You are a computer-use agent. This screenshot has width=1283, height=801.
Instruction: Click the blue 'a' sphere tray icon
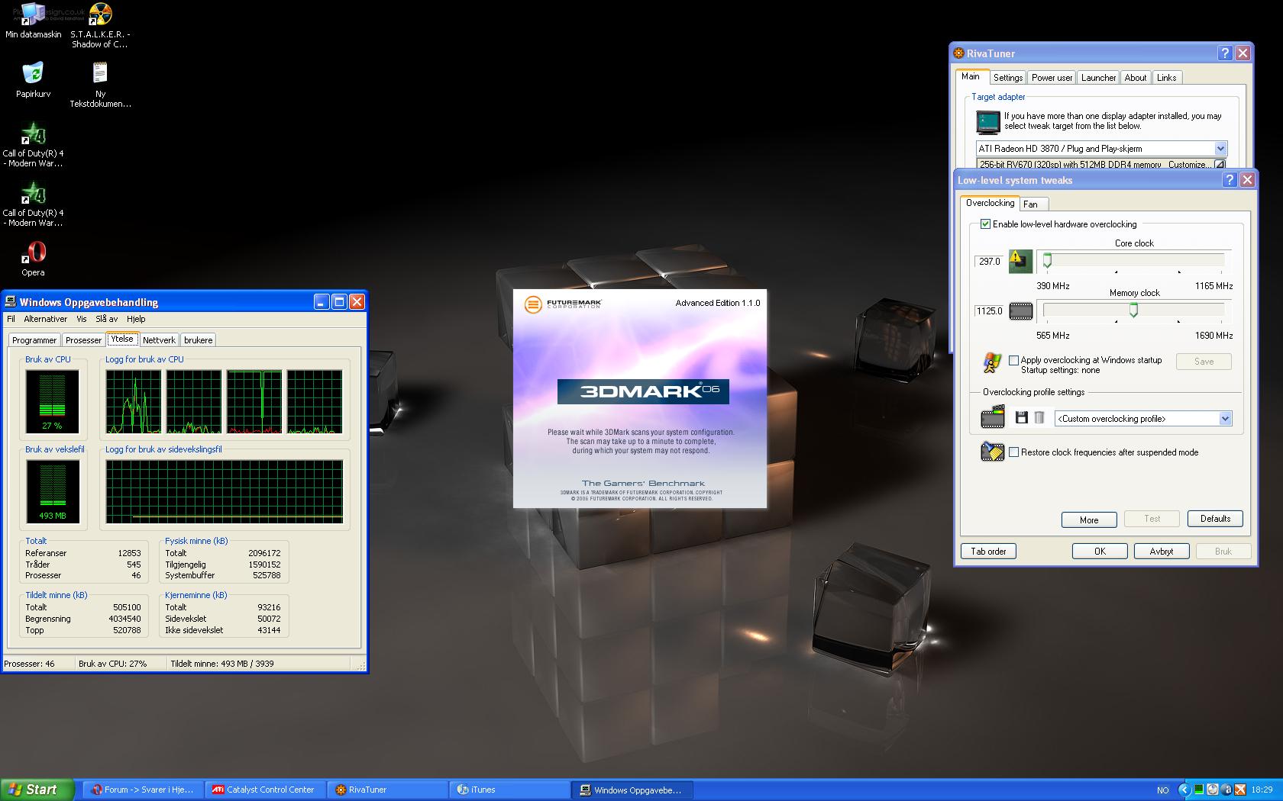[x=1226, y=790]
